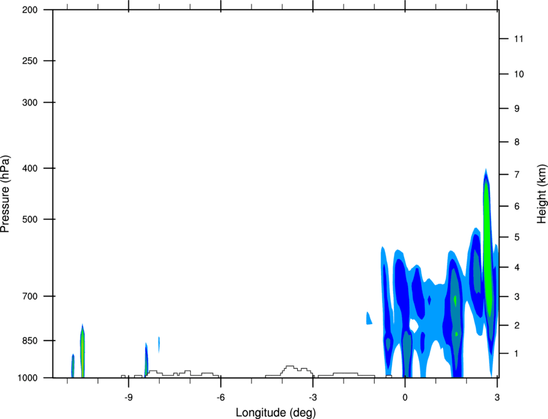
Task: Click the 2 km height label
Action: pos(517,326)
